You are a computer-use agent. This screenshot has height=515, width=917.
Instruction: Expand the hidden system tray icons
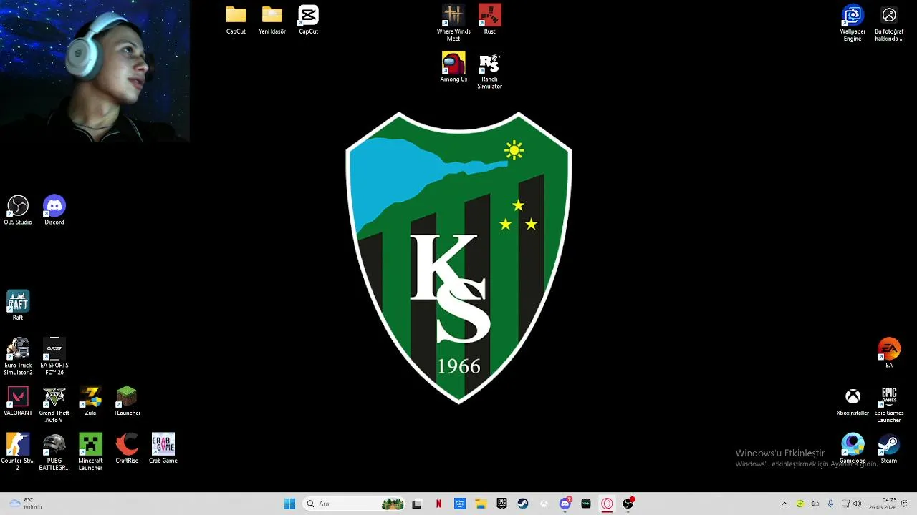(784, 504)
